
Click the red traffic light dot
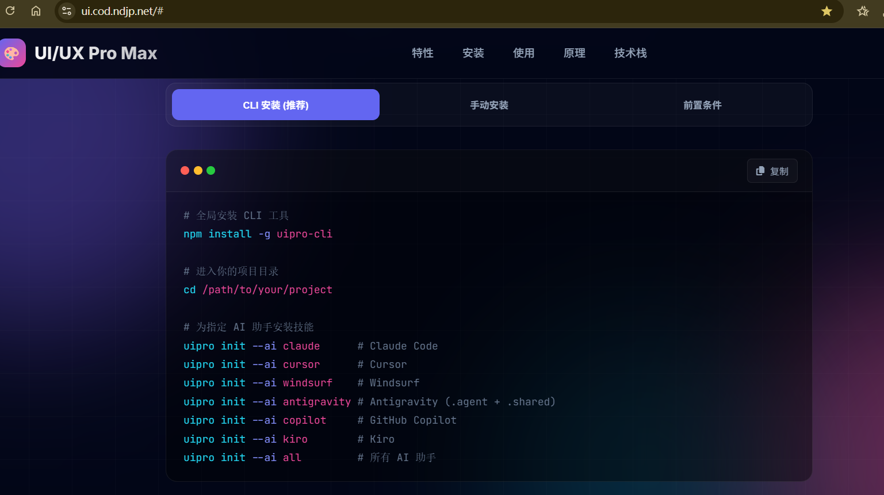[185, 170]
